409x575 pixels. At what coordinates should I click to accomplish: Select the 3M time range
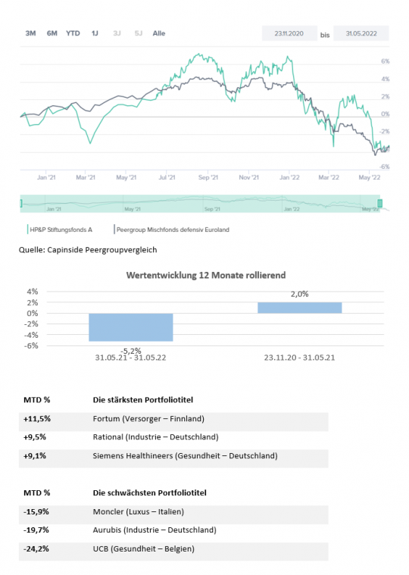pyautogui.click(x=30, y=33)
